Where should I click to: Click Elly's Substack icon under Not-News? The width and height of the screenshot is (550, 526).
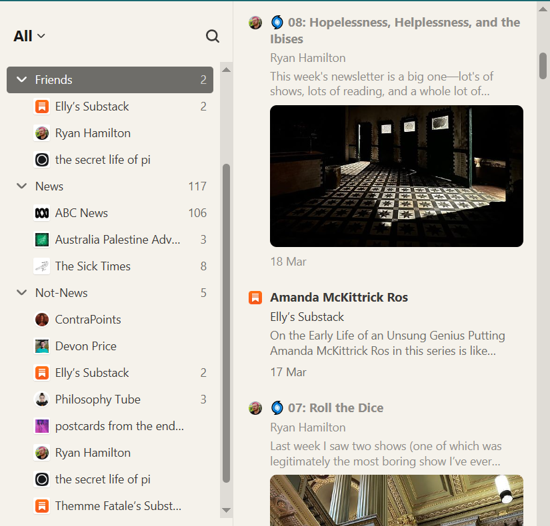(42, 373)
